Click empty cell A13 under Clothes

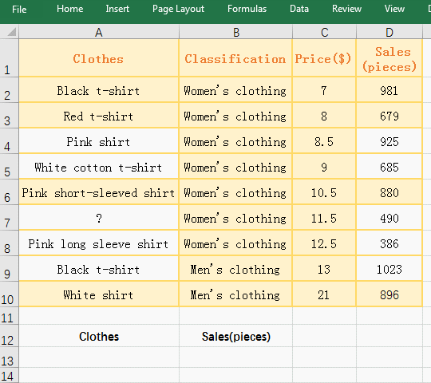click(99, 357)
